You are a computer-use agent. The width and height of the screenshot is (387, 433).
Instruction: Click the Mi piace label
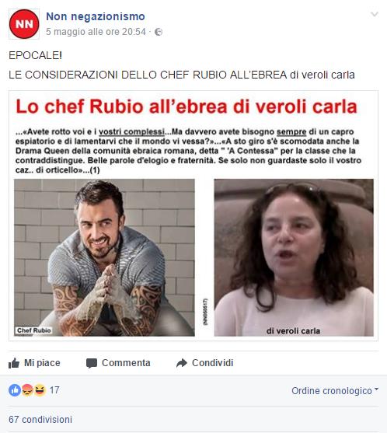(x=42, y=362)
